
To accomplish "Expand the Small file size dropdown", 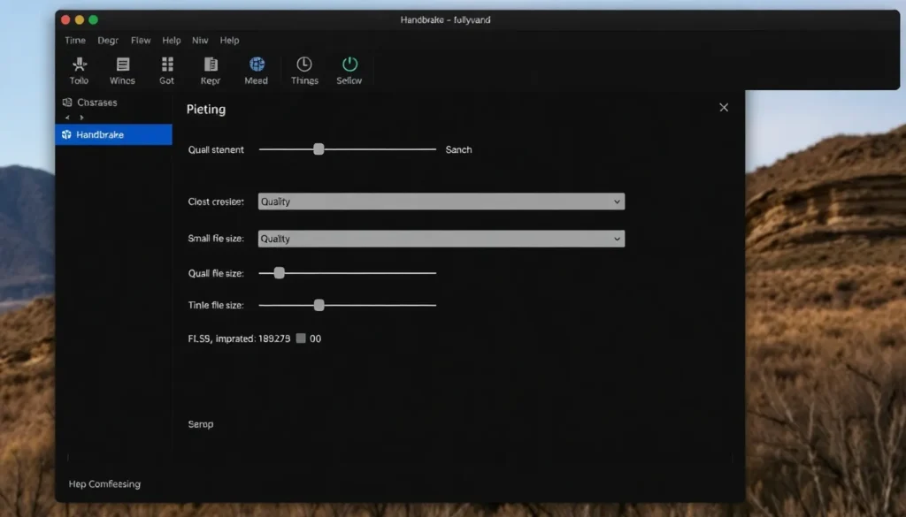I will [441, 239].
